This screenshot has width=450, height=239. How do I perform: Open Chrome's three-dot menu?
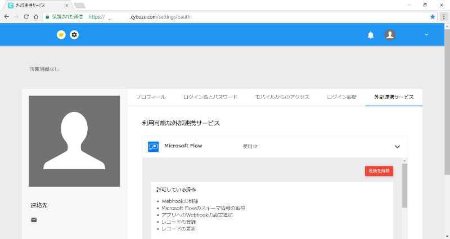pyautogui.click(x=443, y=17)
